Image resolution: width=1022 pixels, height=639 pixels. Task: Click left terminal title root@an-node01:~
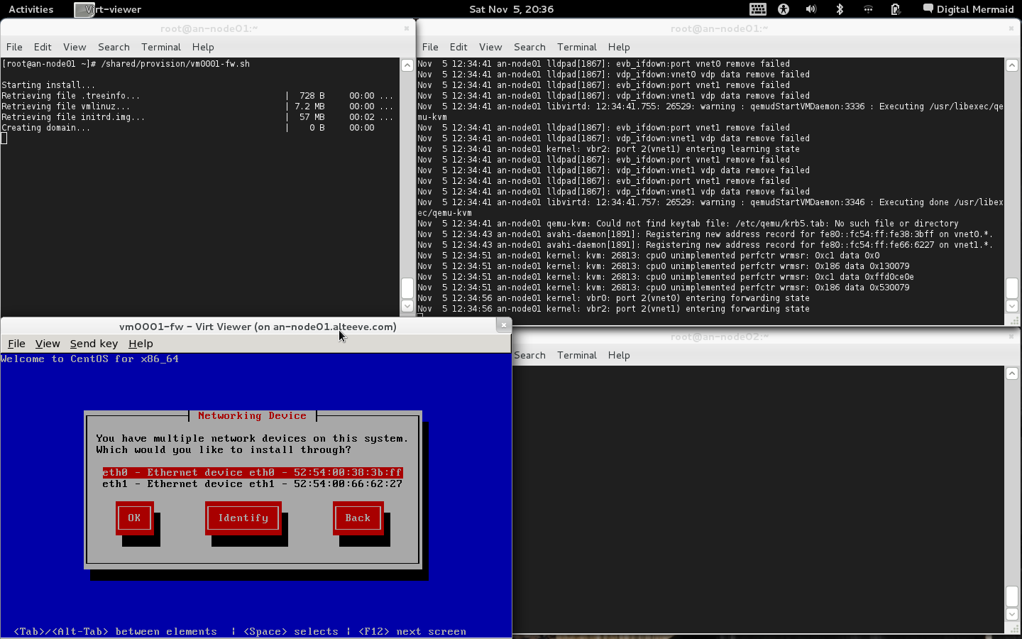(209, 29)
